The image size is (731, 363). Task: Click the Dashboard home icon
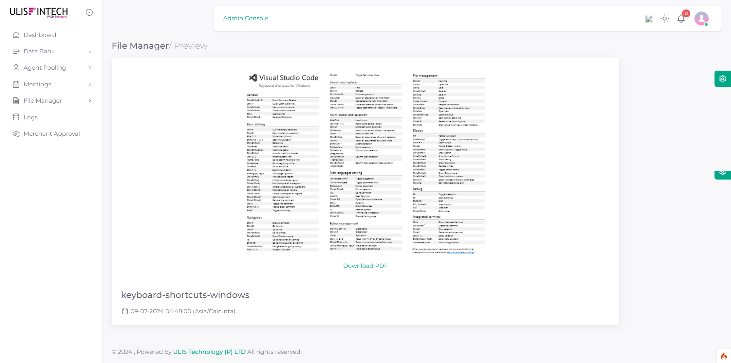(x=16, y=35)
